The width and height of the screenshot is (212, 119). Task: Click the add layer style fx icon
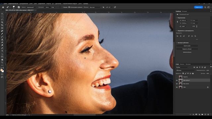click(x=193, y=114)
